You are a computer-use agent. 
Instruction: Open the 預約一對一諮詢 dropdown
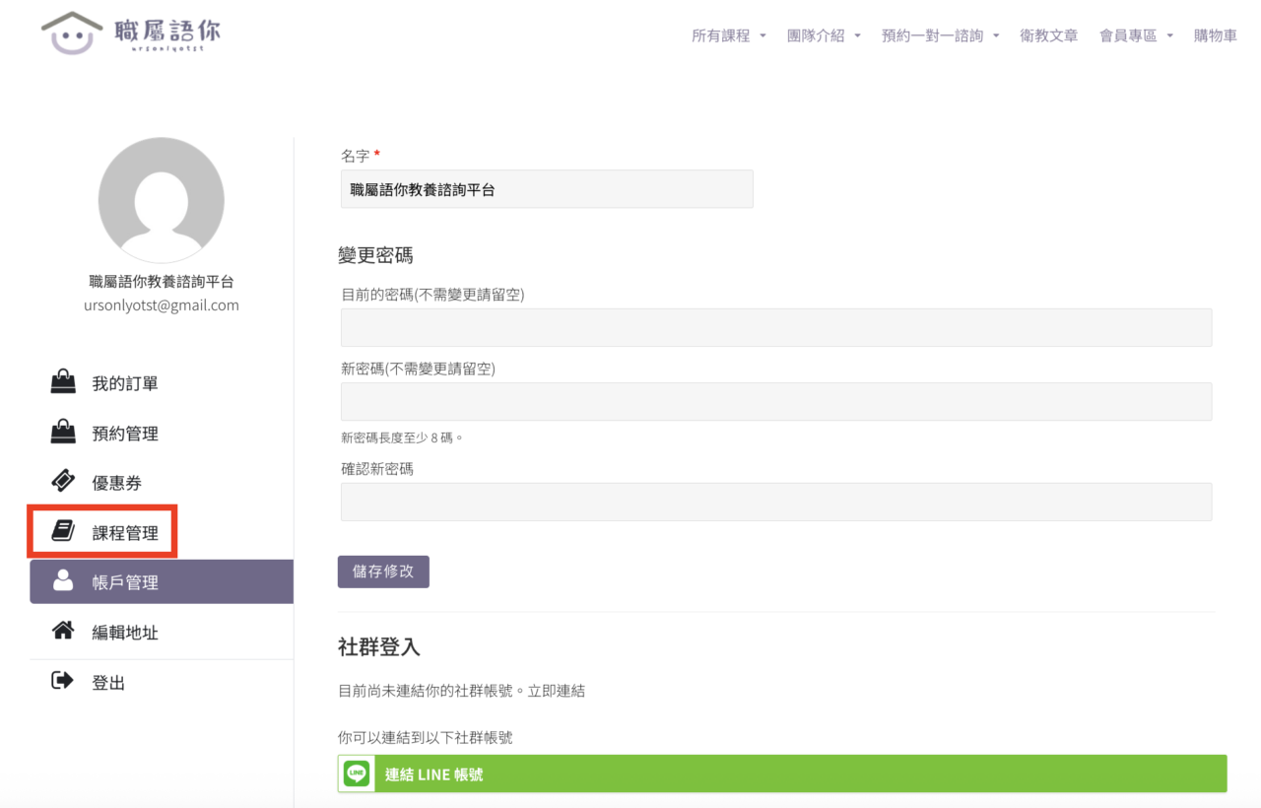tap(940, 35)
